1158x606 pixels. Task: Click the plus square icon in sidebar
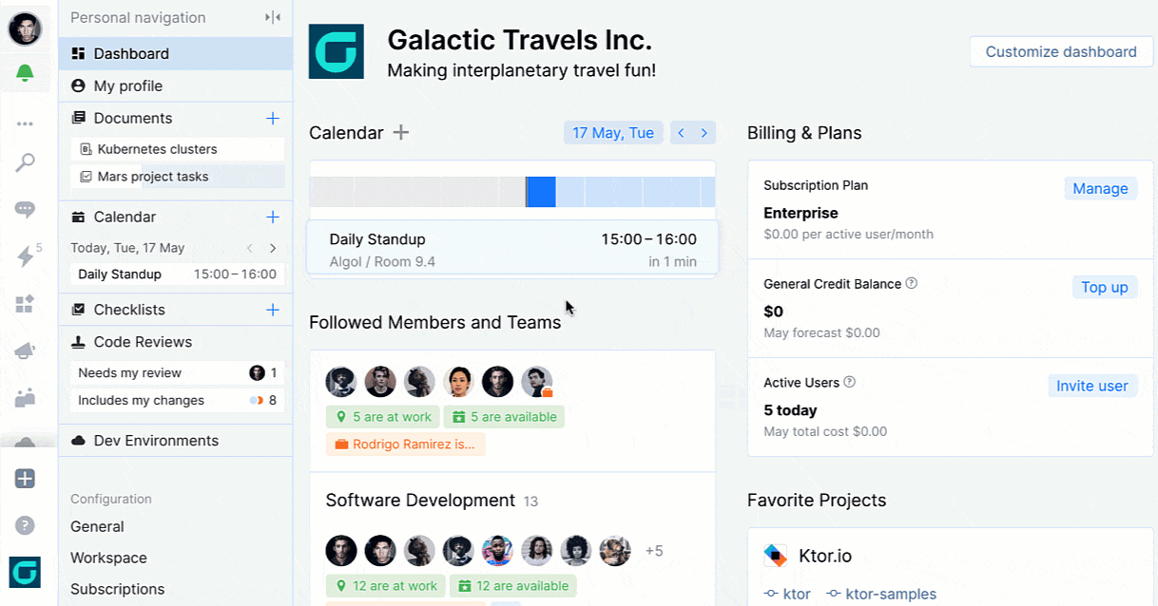(25, 479)
